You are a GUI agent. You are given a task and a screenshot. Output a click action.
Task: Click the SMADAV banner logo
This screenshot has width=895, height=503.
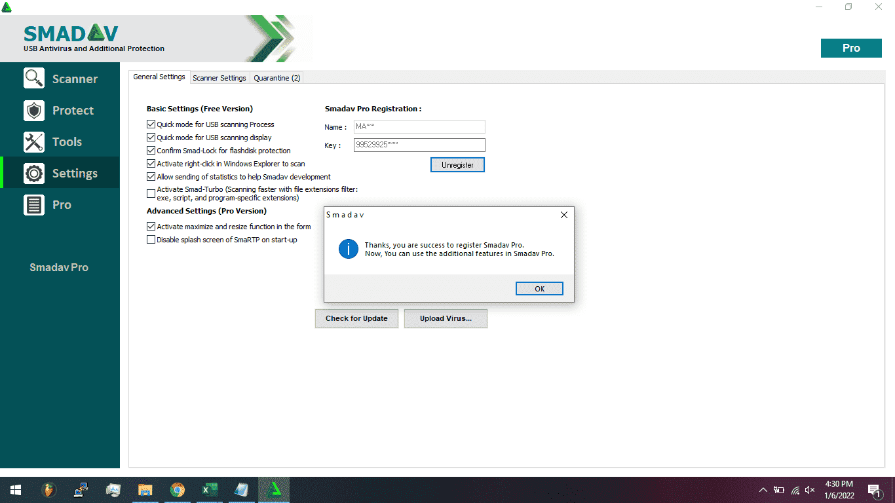(x=71, y=33)
